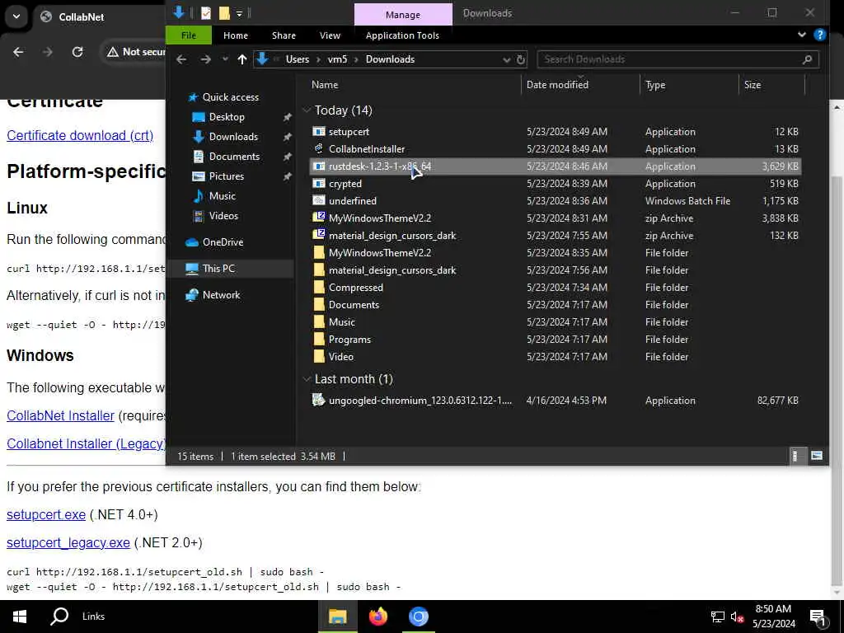Click the setupcert.exe link
Image resolution: width=844 pixels, height=633 pixels.
[x=46, y=514]
